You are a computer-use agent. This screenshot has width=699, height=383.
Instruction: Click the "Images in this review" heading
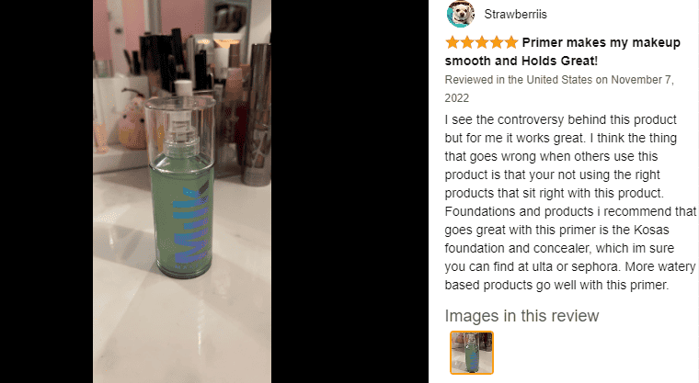pyautogui.click(x=521, y=316)
